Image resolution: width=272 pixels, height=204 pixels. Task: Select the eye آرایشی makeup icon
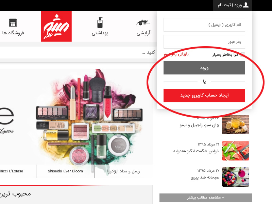coord(143,22)
